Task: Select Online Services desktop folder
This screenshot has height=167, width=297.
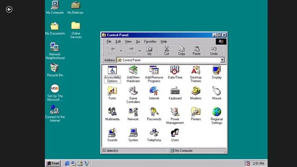Action: pos(76,30)
